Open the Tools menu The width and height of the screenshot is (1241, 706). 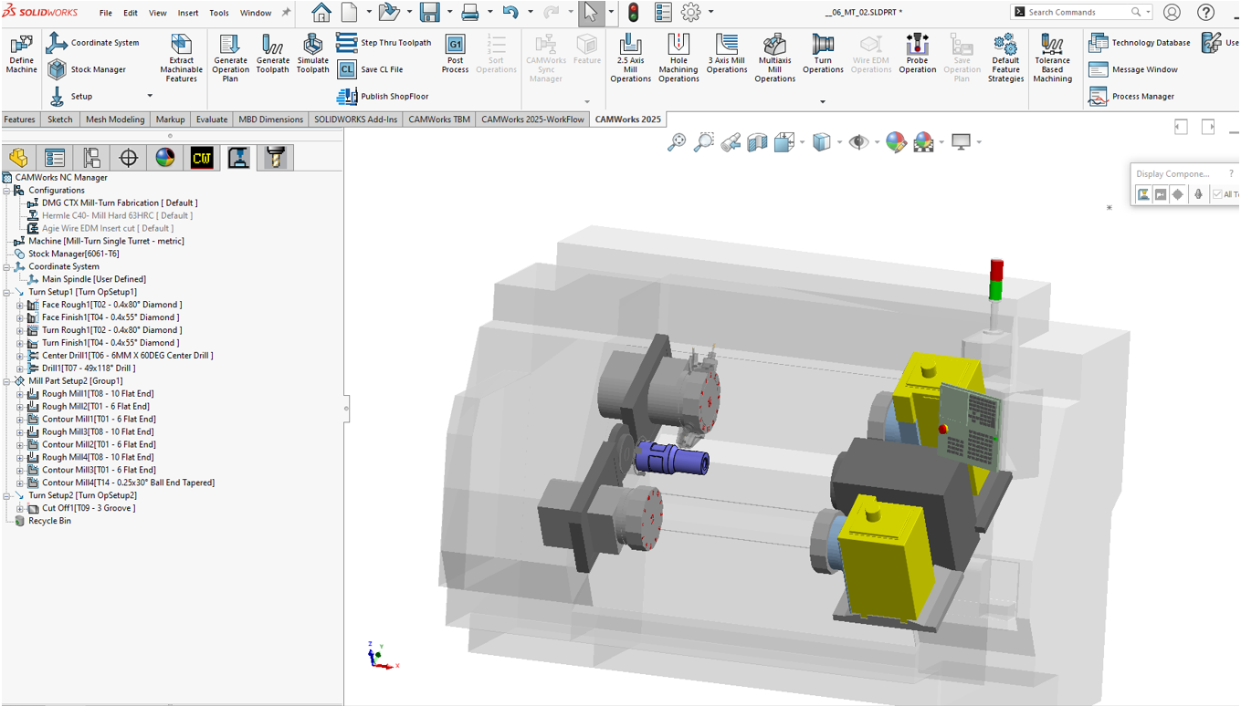(x=219, y=13)
